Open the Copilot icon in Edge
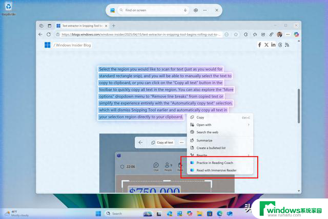Image resolution: width=328 pixels, height=219 pixels. click(296, 34)
